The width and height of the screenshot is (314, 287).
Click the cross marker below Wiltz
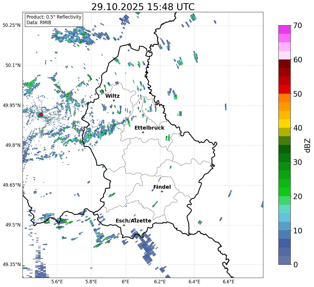click(x=114, y=100)
